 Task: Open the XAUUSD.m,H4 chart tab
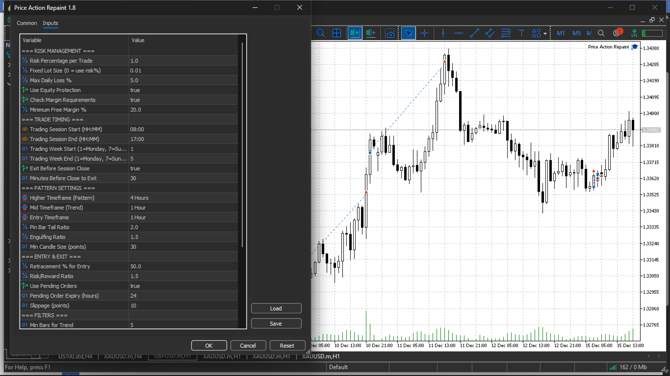123,356
